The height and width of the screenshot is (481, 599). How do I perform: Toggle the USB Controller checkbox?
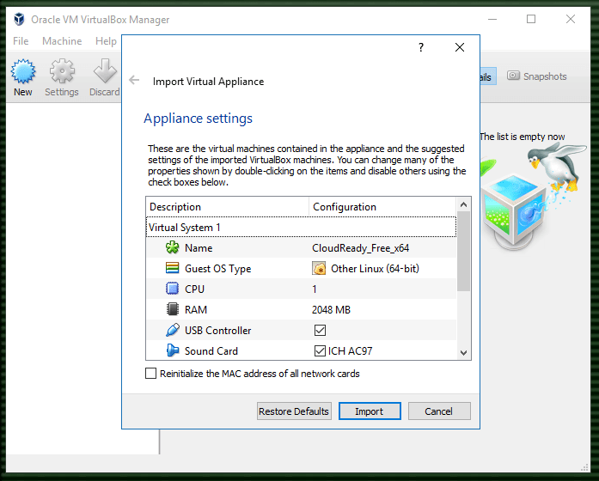[320, 330]
